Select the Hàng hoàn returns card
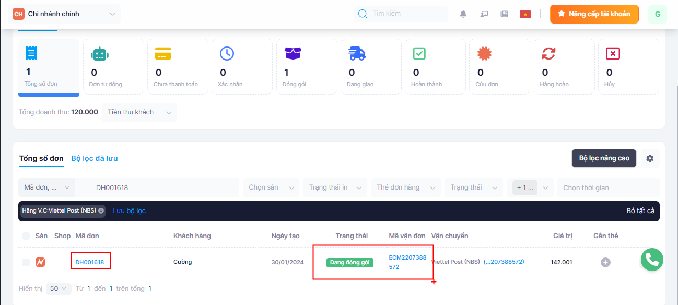Viewport: 678px width, 305px height. [564, 67]
